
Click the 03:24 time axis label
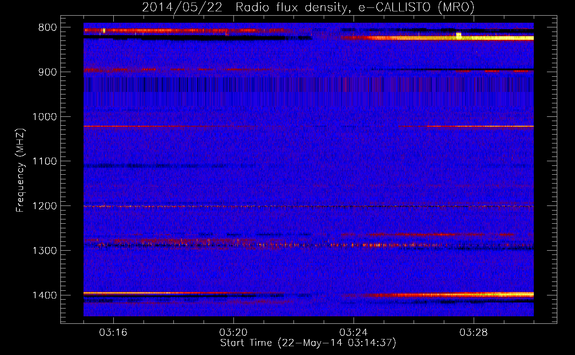(354, 333)
